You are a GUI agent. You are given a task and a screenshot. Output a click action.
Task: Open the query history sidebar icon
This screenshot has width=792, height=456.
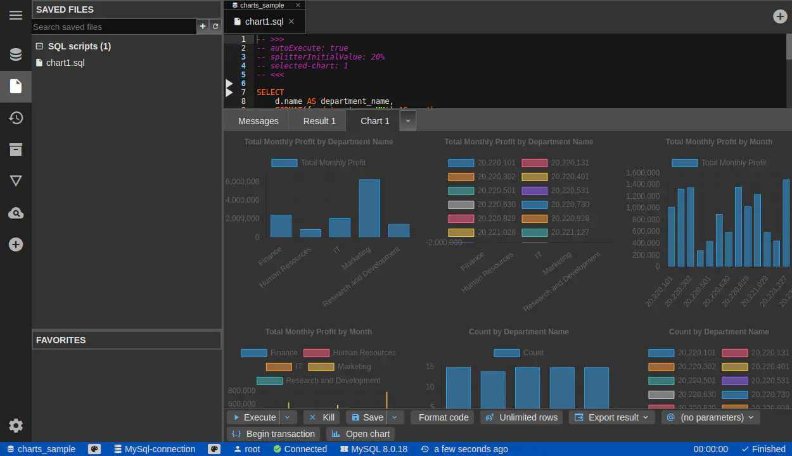pyautogui.click(x=16, y=118)
